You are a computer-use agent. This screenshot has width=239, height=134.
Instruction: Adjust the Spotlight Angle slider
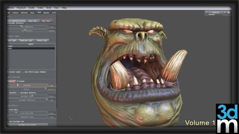tap(27, 96)
